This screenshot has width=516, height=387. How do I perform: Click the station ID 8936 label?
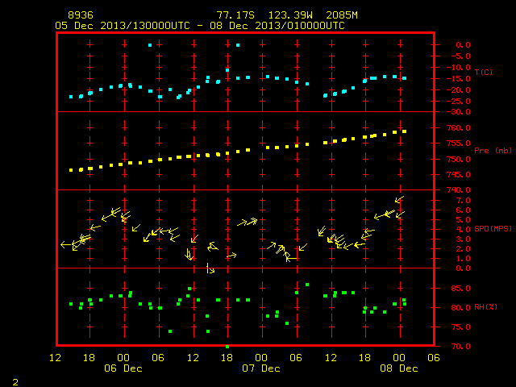(x=81, y=15)
